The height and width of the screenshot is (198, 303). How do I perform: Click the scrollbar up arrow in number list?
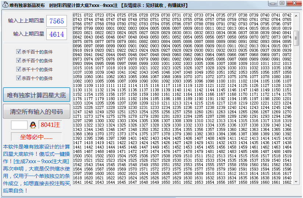click(x=296, y=15)
